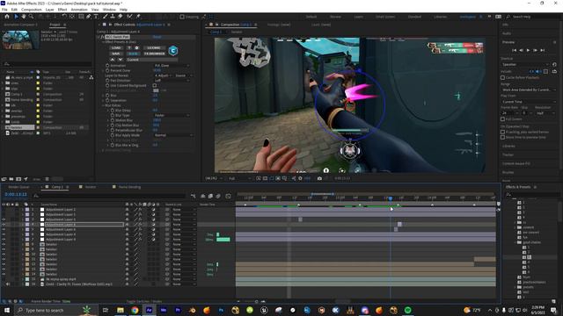Open the Windows Start menu

[7, 310]
